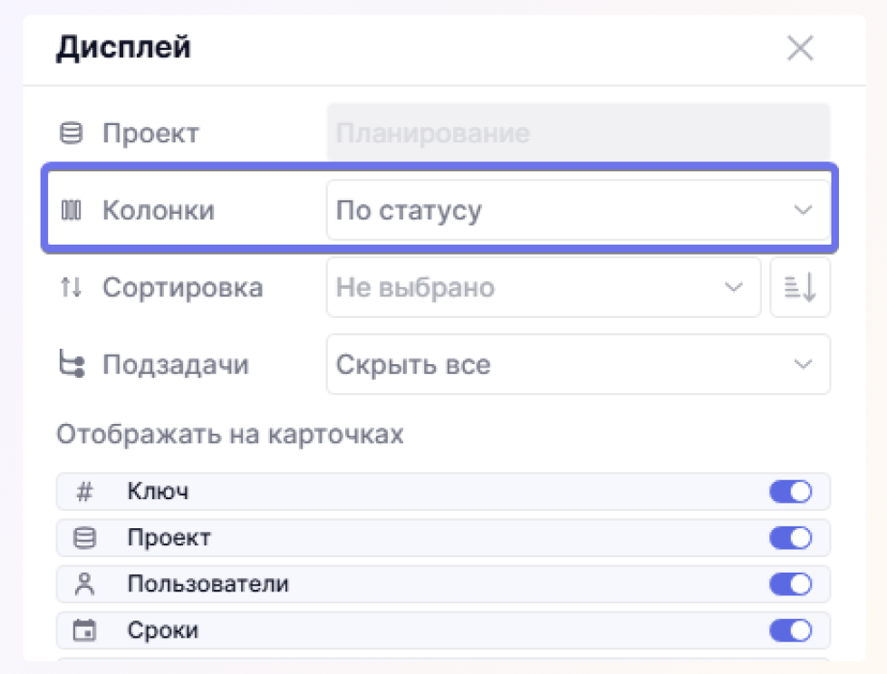This screenshot has width=887, height=674.
Task: Switch off the Пользователи toggle
Action: pos(790,584)
